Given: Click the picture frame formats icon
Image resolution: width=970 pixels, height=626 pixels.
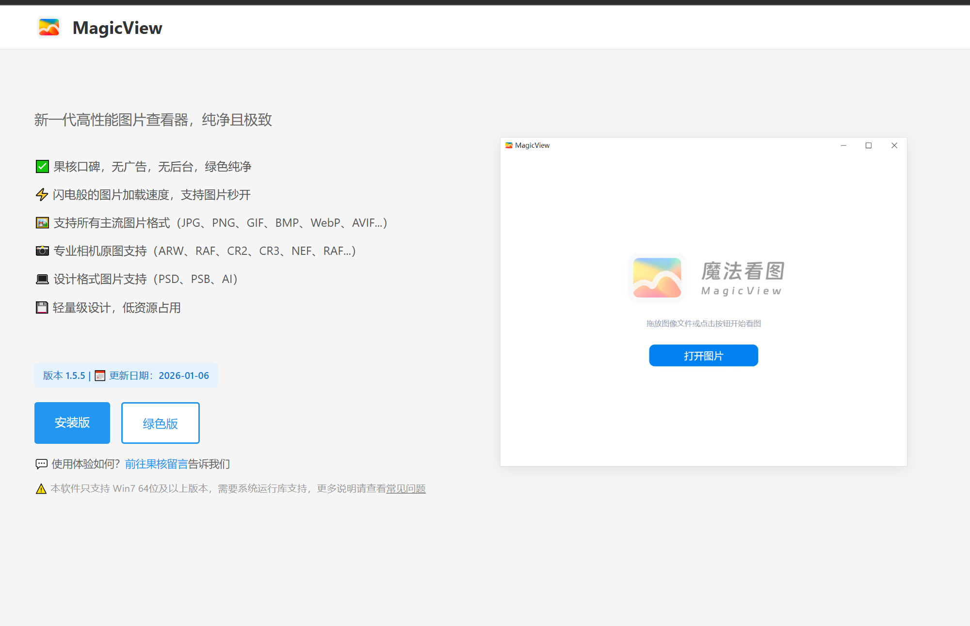Looking at the screenshot, I should [42, 223].
